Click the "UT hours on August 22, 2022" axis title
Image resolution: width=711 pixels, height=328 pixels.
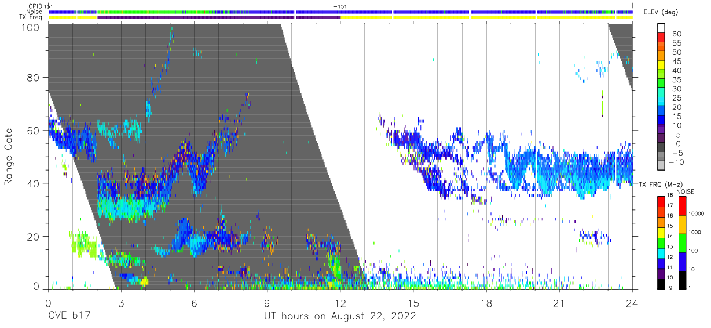pos(340,316)
